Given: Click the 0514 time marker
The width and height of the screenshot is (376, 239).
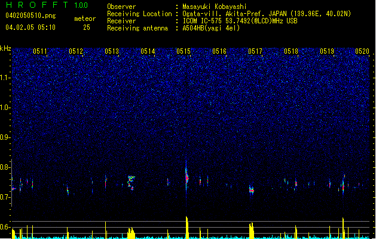Looking at the screenshot, I should (148, 51).
